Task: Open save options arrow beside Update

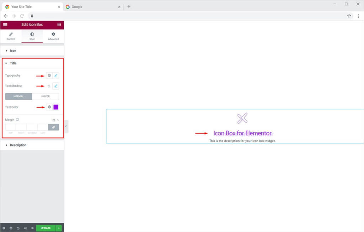Action: [x=59, y=228]
